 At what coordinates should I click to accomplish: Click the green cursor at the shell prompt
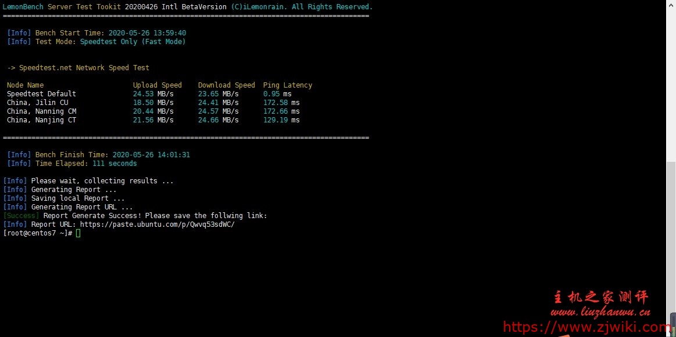[x=78, y=233]
